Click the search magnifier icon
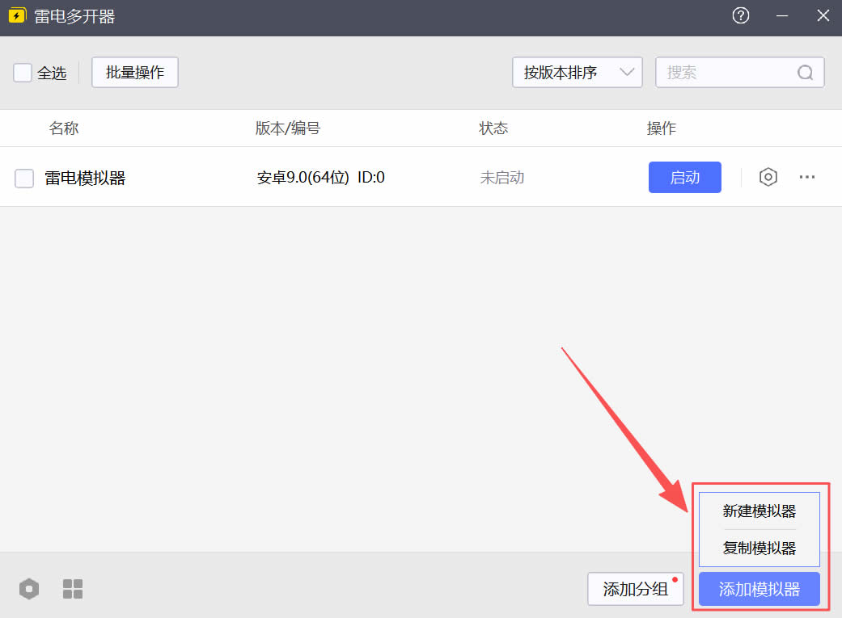Viewport: 842px width, 618px height. tap(805, 73)
